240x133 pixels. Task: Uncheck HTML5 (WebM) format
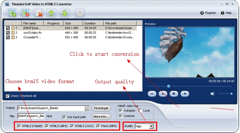[x=19, y=126]
